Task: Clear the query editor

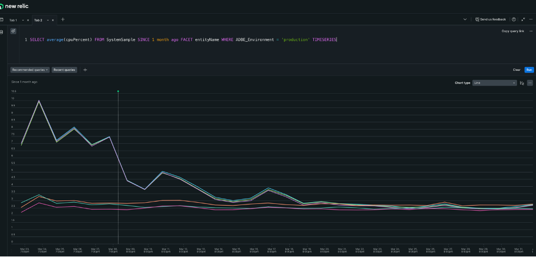Action: pyautogui.click(x=516, y=70)
